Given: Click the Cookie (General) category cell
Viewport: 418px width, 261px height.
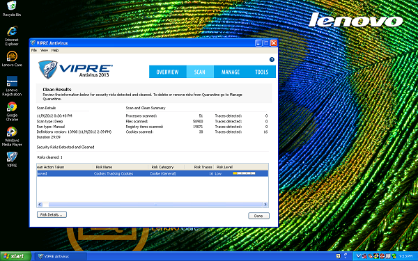Looking at the screenshot, I should tap(162, 173).
